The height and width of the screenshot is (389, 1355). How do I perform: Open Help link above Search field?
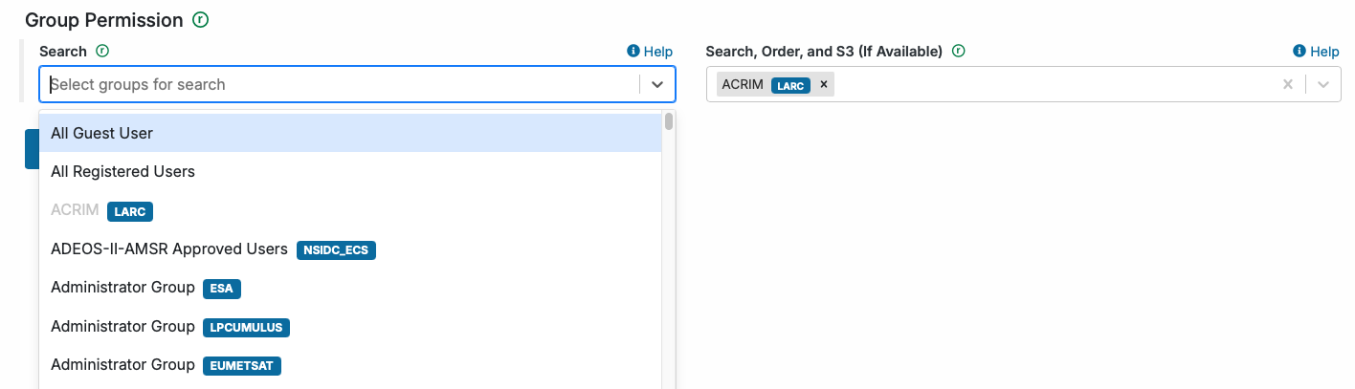(657, 52)
